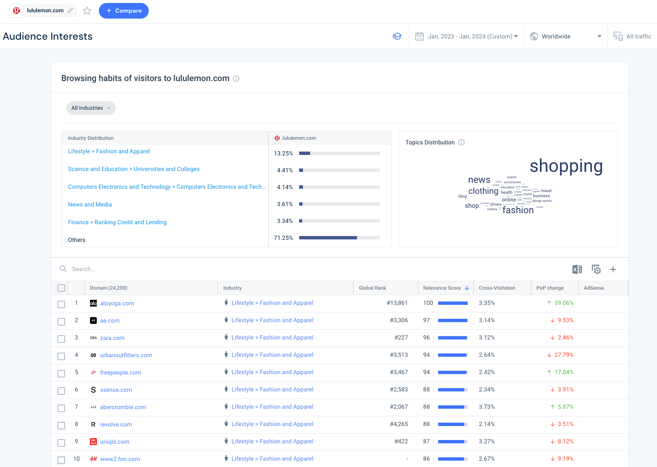Click the urbanoutfitters.com UO favicon
The width and height of the screenshot is (657, 467).
93,355
